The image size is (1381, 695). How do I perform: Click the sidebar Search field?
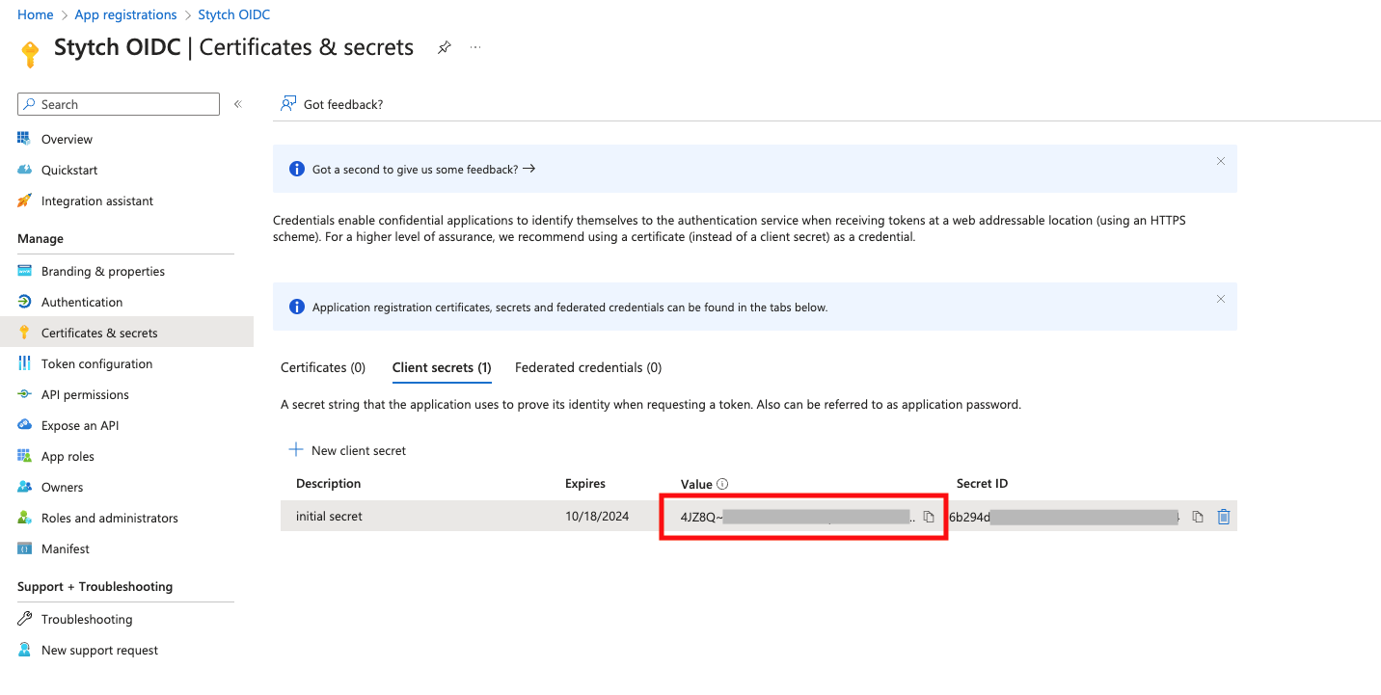(x=119, y=104)
